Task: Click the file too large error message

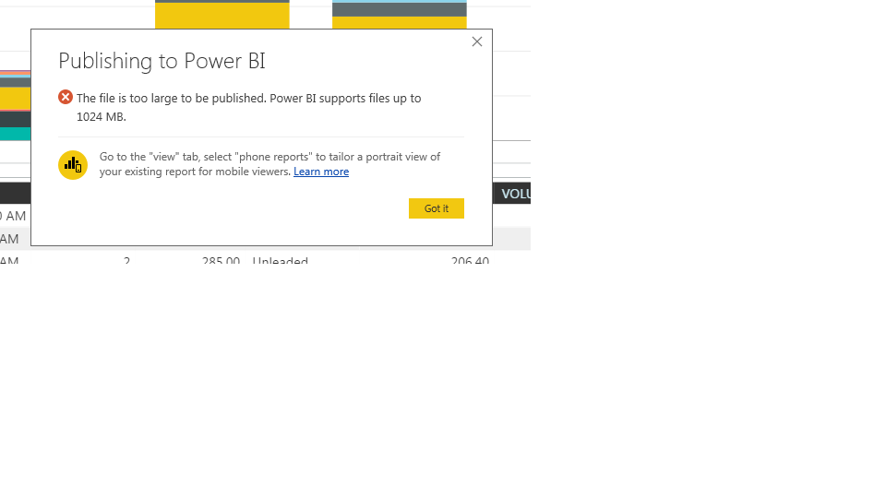Action: pyautogui.click(x=248, y=107)
